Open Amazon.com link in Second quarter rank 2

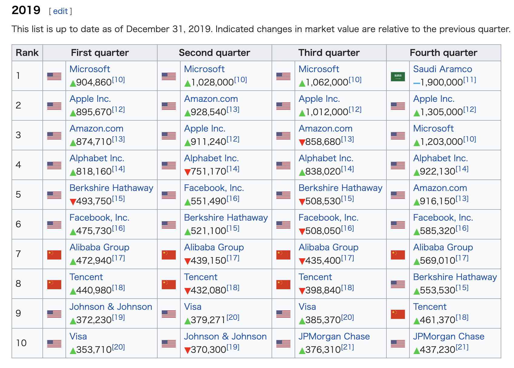point(211,99)
